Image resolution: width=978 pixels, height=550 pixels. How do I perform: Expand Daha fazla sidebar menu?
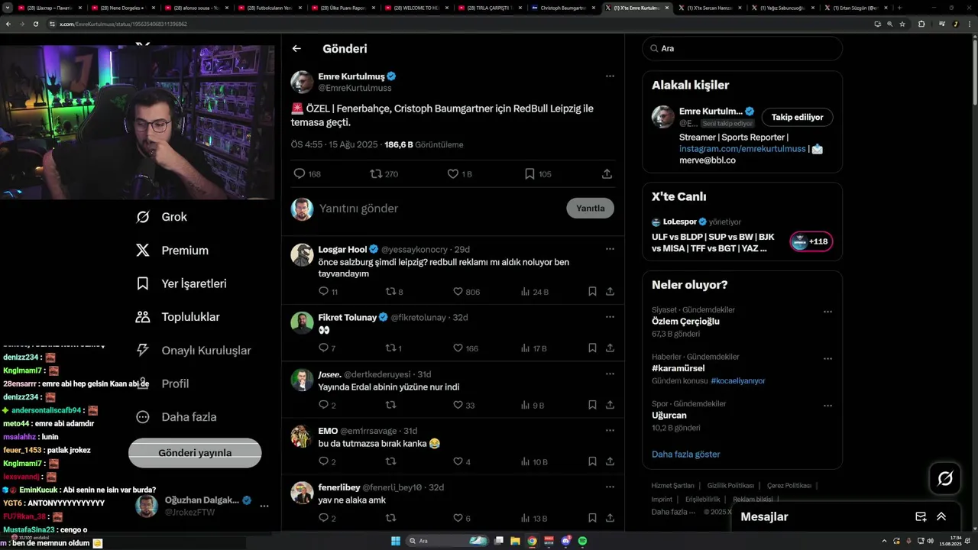point(176,417)
